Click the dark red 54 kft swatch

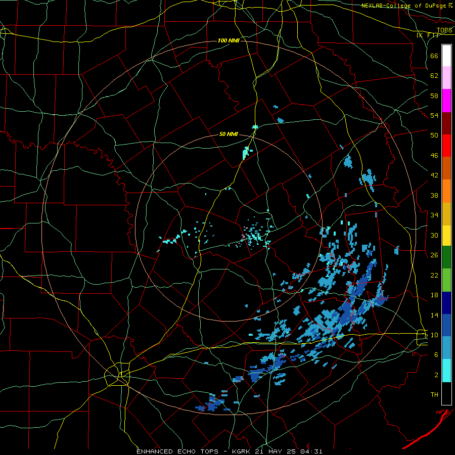(x=446, y=123)
